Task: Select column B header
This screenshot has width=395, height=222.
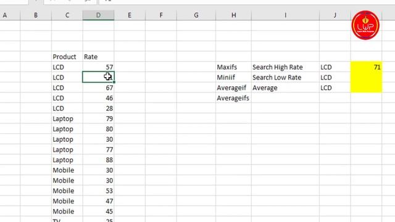Action: coord(36,15)
